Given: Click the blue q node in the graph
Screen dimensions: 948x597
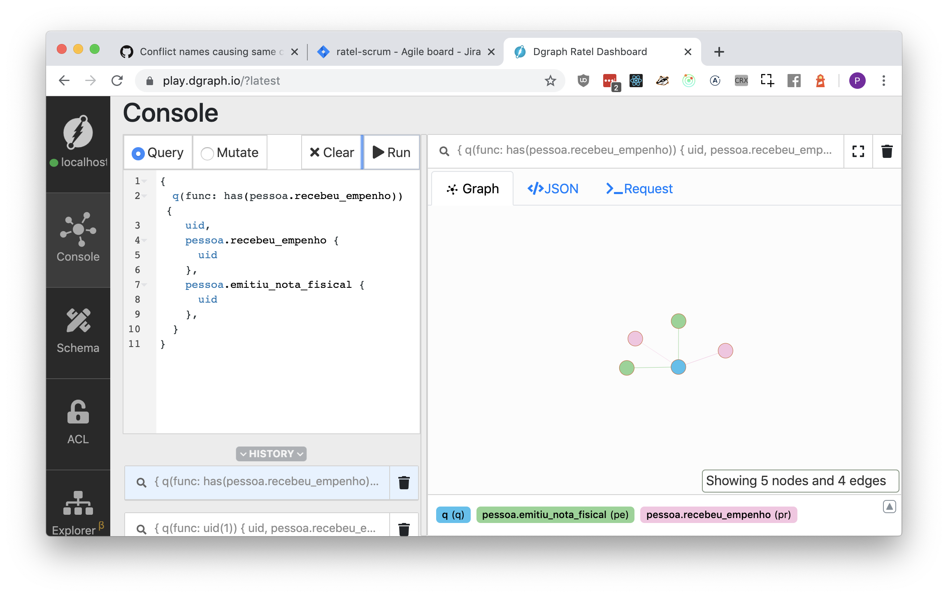Looking at the screenshot, I should [678, 367].
